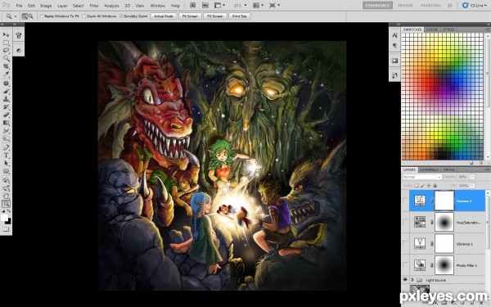Select the 3D Camera Rotate tool

(x=6, y=188)
